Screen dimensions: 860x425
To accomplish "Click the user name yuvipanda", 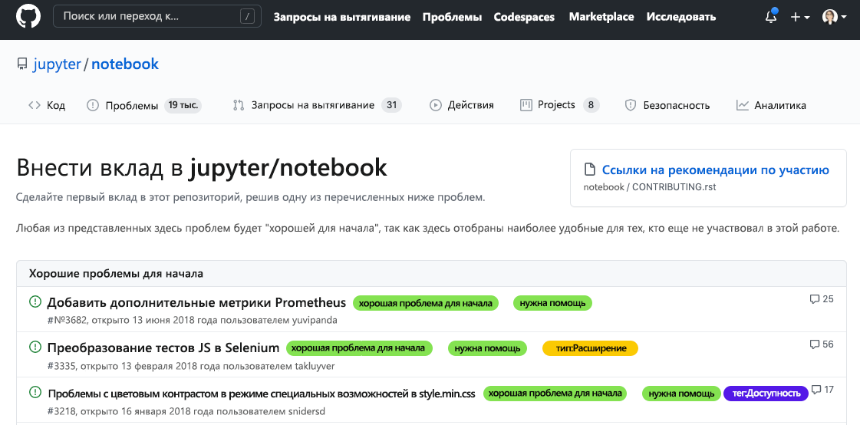I will 316,320.
